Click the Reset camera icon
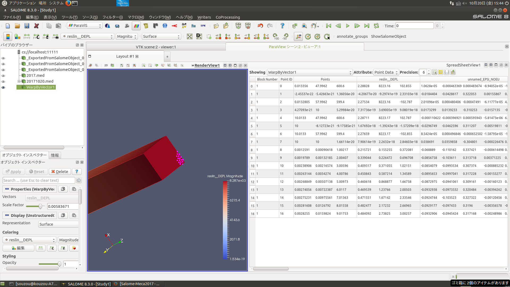The image size is (510, 287). (189, 36)
